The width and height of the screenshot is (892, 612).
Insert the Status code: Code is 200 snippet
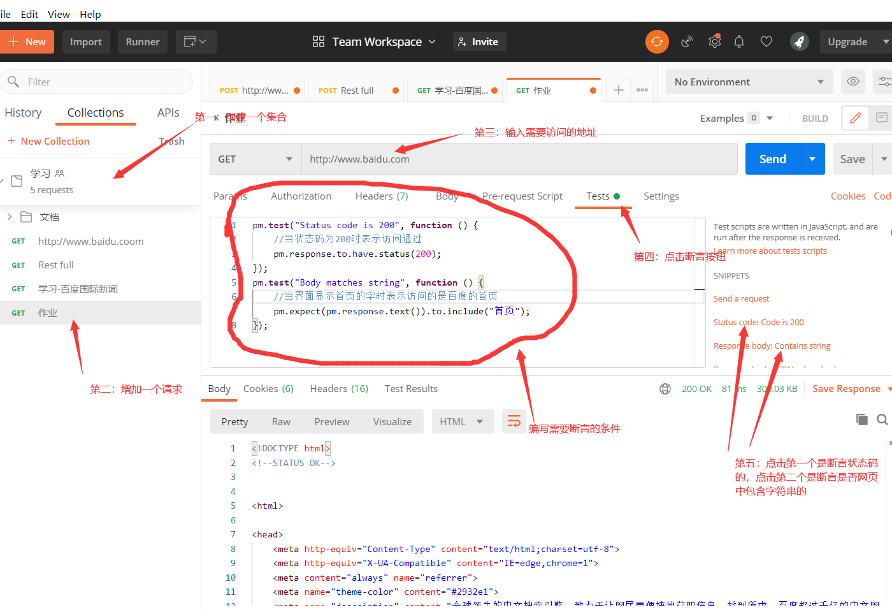758,322
